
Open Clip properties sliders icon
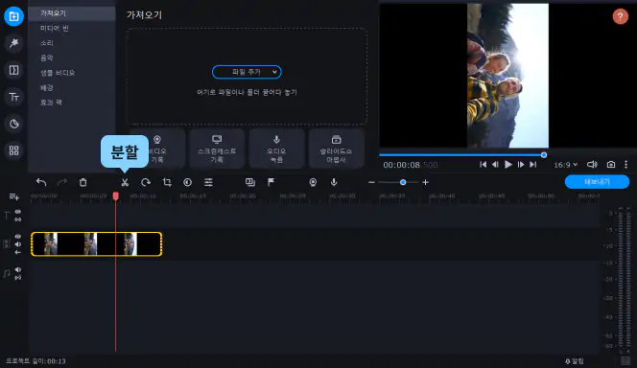tap(208, 183)
